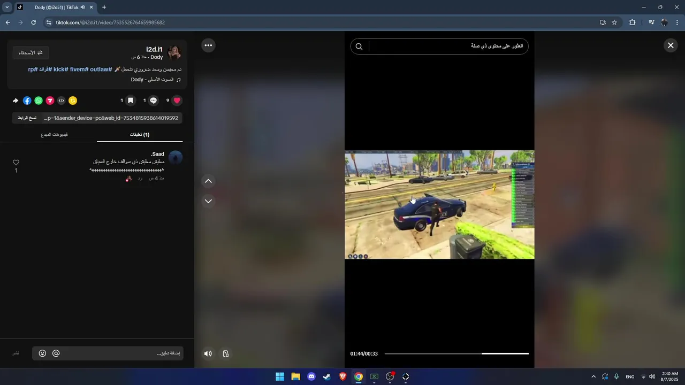Viewport: 685px width, 385px height.
Task: Open the #outlaw hashtag
Action: 101,70
